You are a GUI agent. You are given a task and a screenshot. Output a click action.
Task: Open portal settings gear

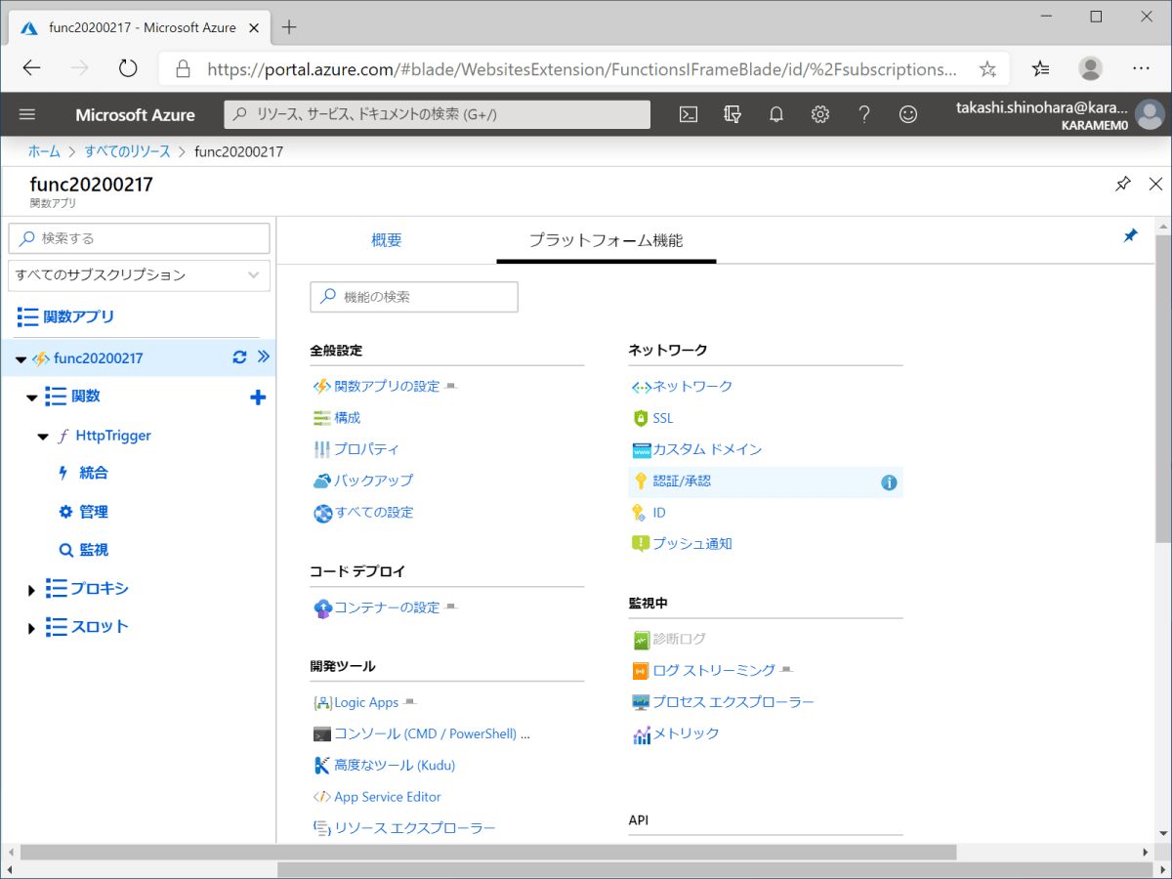[x=820, y=114]
